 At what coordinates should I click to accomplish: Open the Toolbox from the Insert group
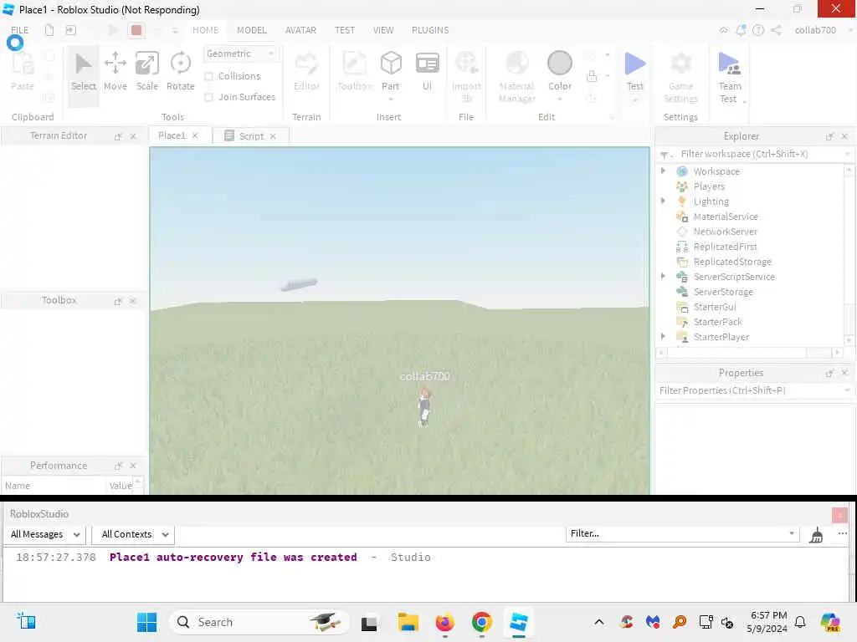click(x=354, y=72)
